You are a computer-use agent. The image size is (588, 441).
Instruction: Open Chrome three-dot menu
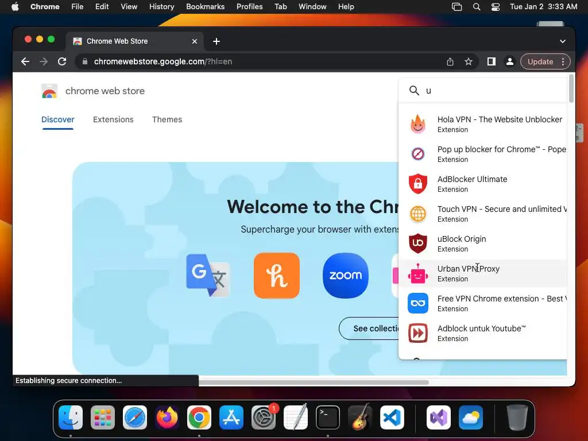563,61
